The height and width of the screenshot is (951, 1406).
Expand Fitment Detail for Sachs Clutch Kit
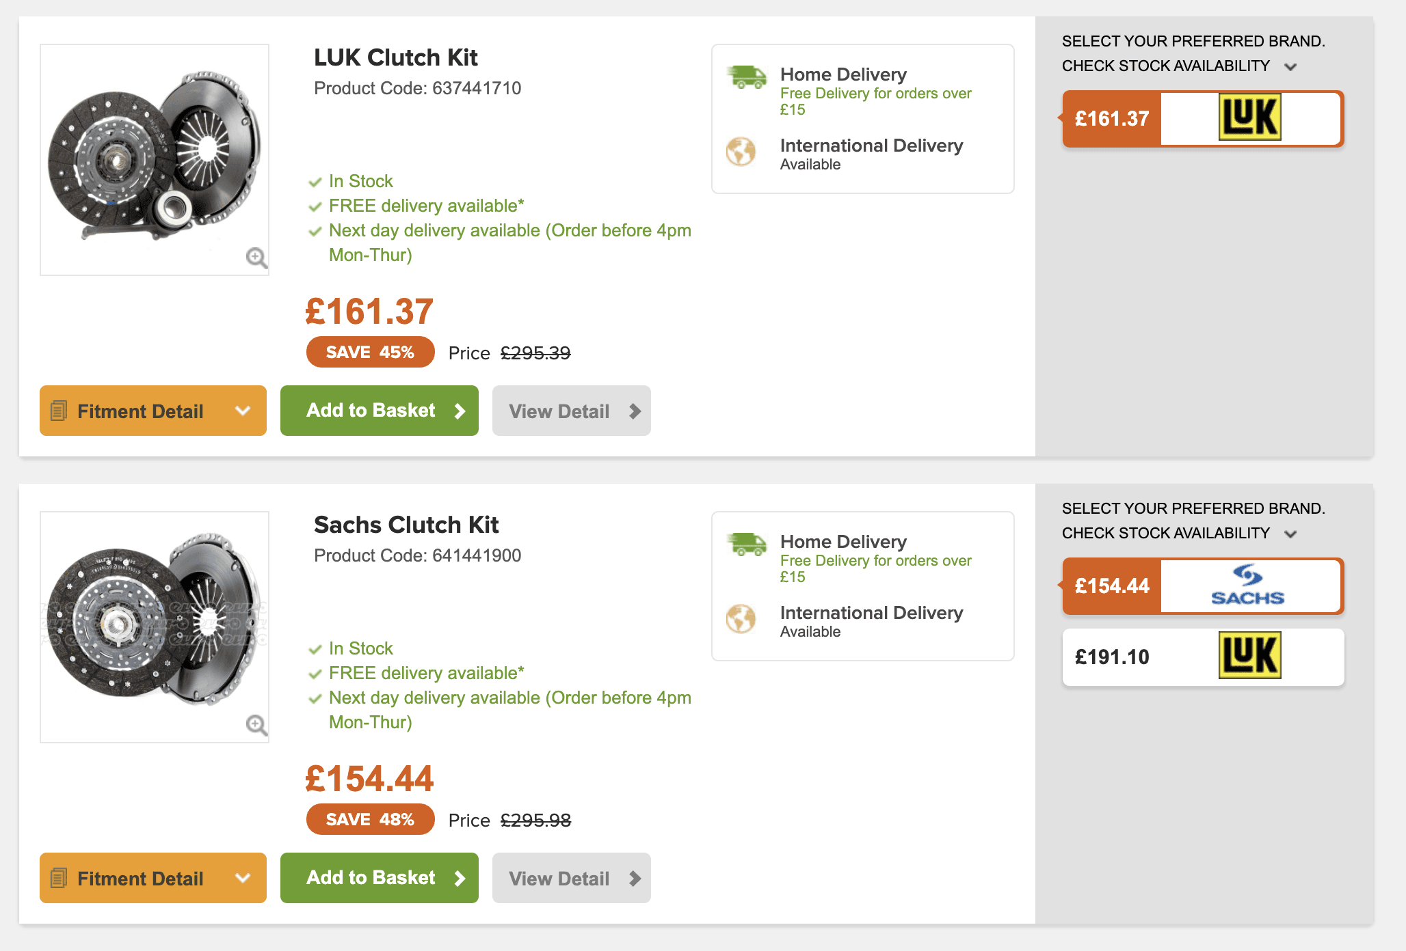[x=153, y=878]
